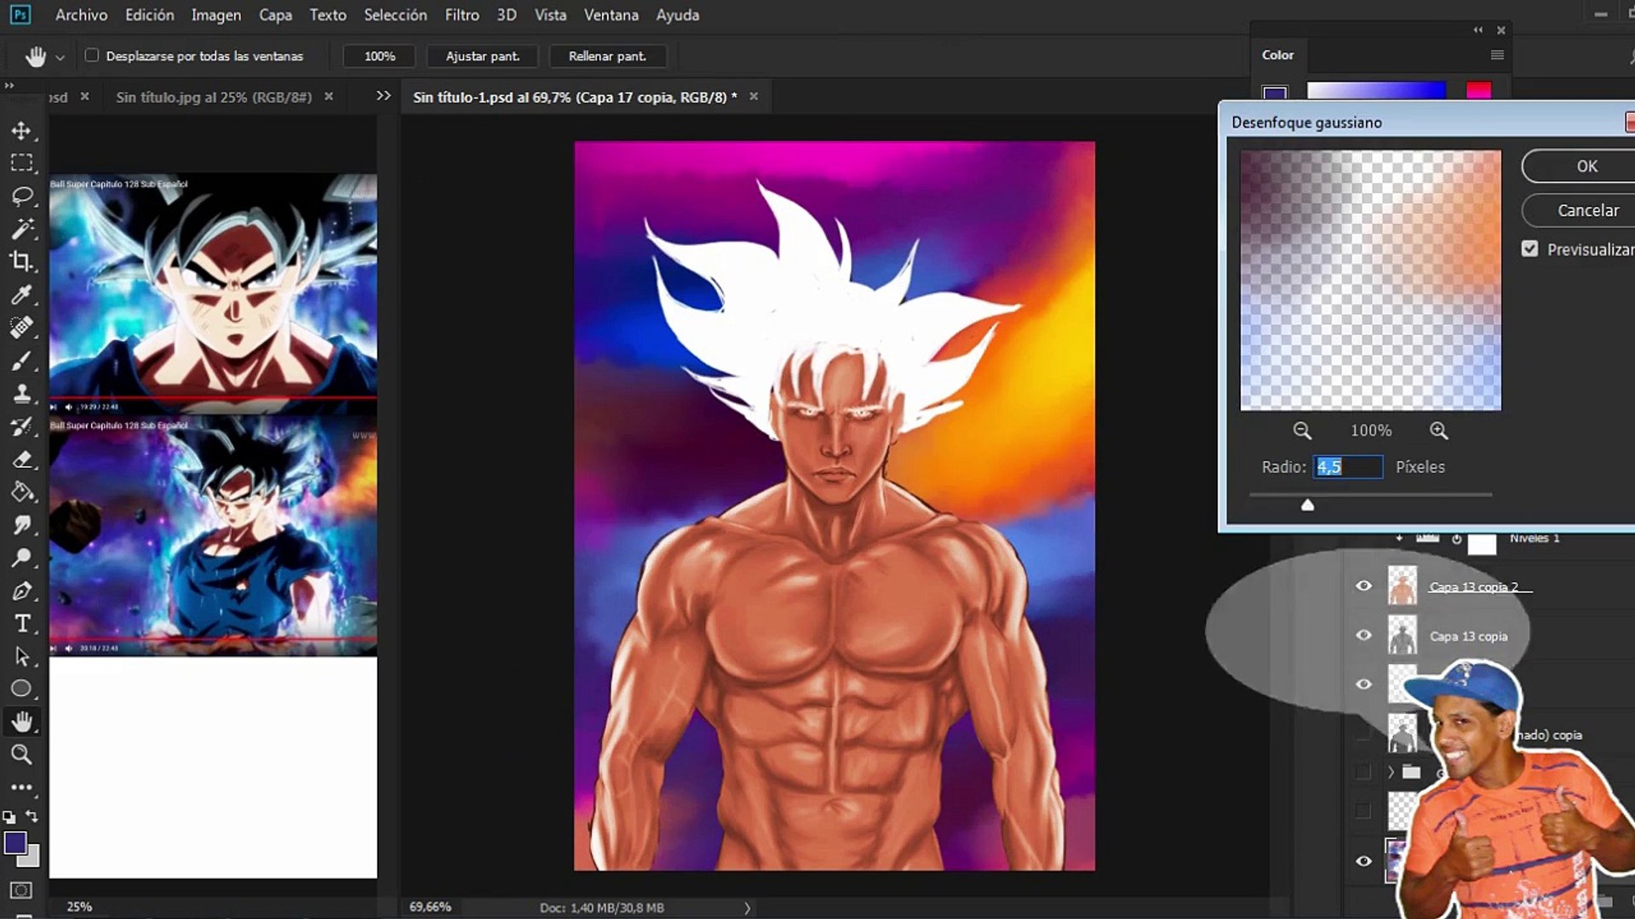
Task: Select the Crop tool
Action: 21,261
